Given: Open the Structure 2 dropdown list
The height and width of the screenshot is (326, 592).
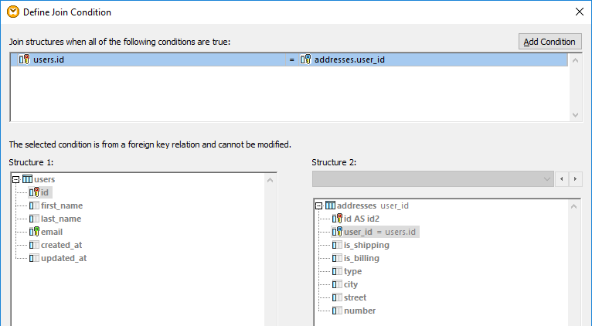Looking at the screenshot, I should click(x=546, y=178).
